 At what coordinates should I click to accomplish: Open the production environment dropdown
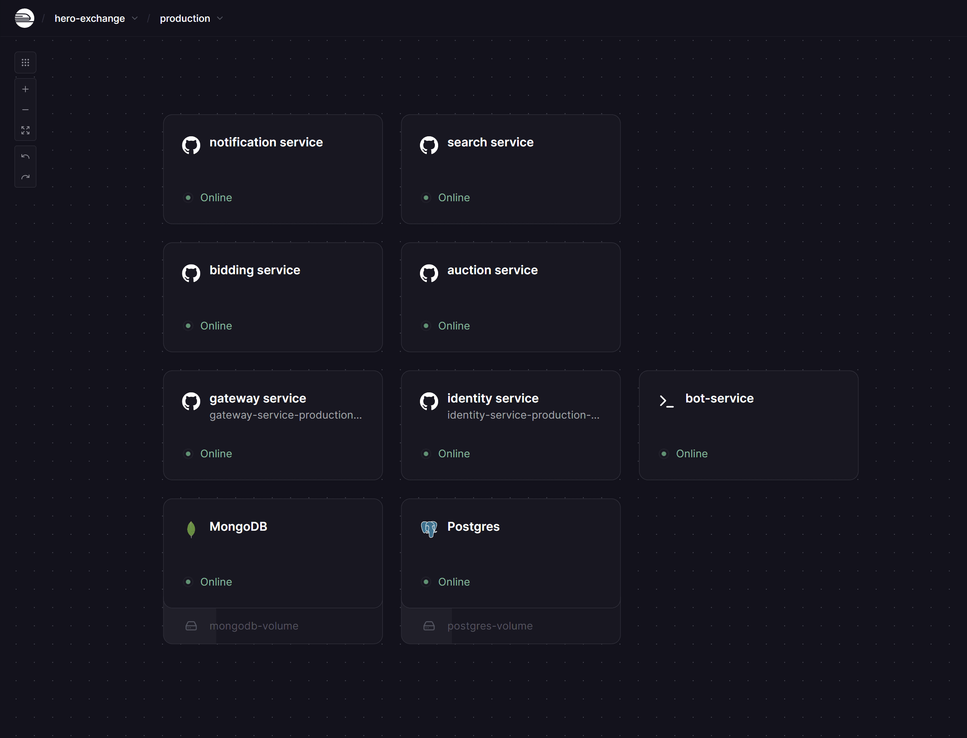pyautogui.click(x=220, y=18)
